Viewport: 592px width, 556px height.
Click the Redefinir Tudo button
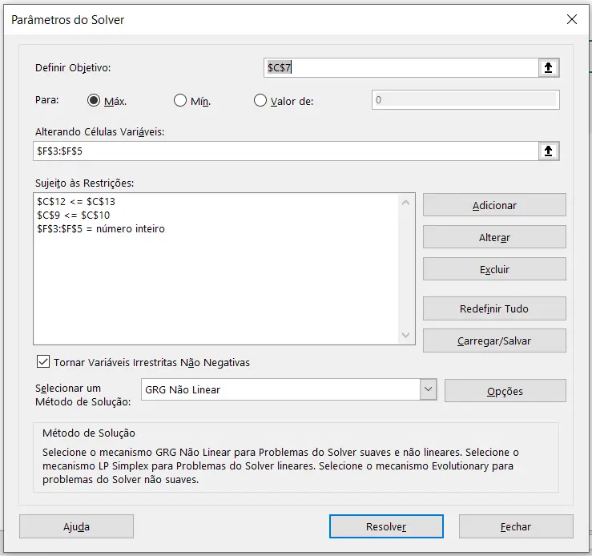494,308
